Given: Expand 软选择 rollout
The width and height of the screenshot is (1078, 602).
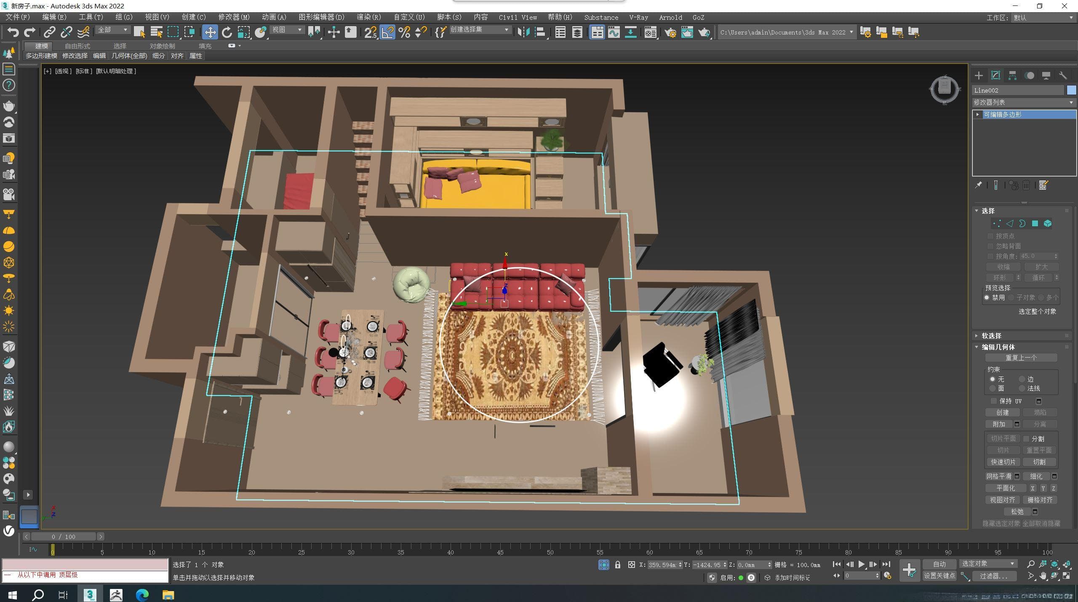Looking at the screenshot, I should [977, 336].
